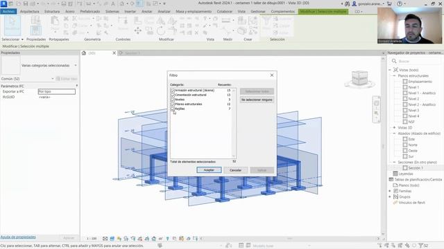Click the Vínculos de Revit item icon

click(395, 203)
